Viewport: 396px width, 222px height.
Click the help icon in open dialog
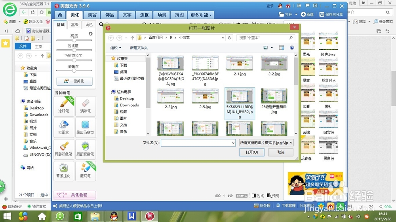[292, 48]
